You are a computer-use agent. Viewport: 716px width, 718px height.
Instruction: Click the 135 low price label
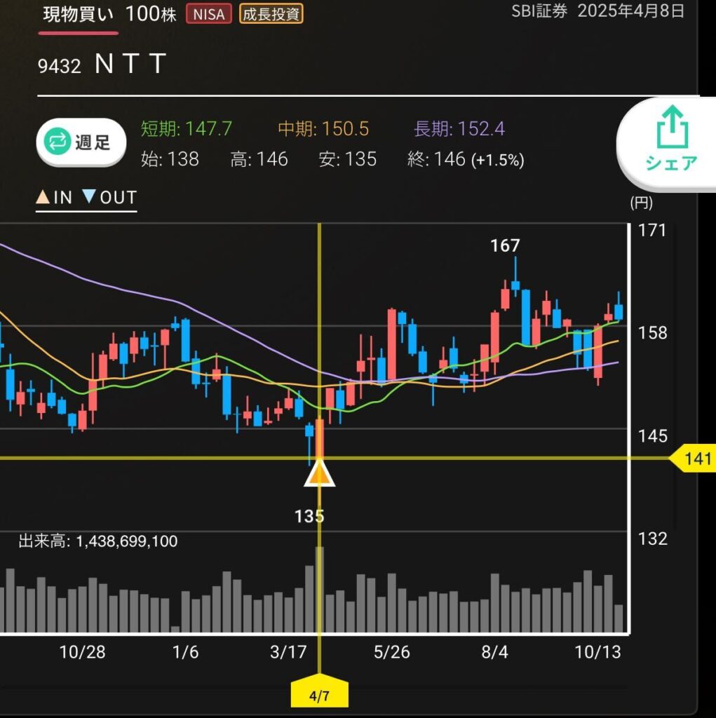click(309, 517)
